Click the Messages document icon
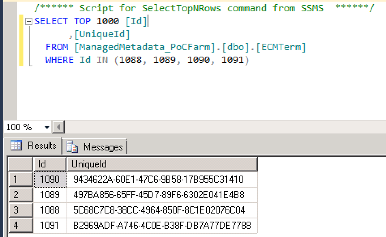The width and height of the screenshot is (386, 237). [72, 147]
